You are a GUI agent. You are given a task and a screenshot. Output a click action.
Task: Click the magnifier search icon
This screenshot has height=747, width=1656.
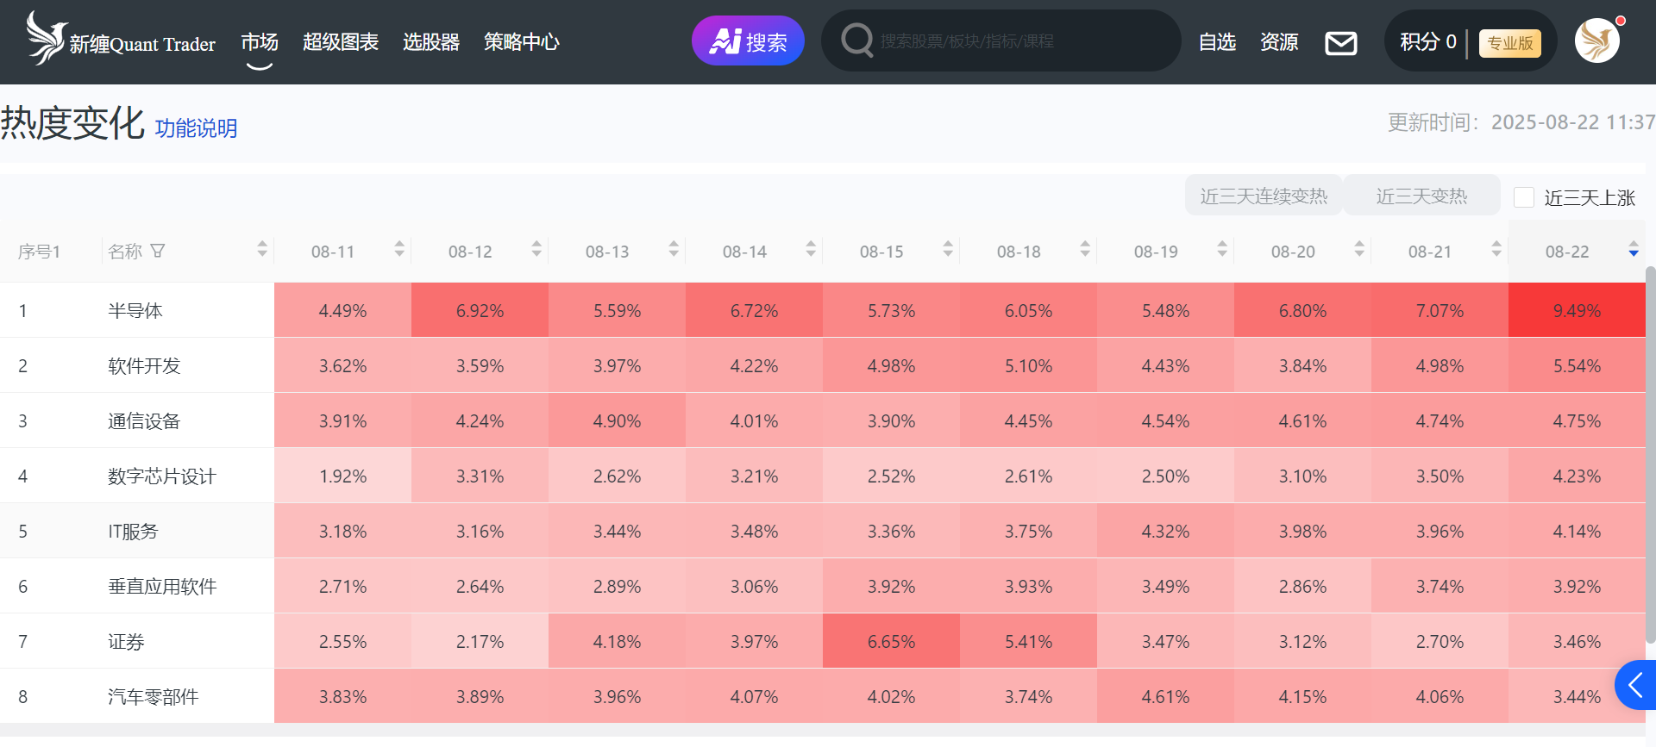pyautogui.click(x=856, y=40)
